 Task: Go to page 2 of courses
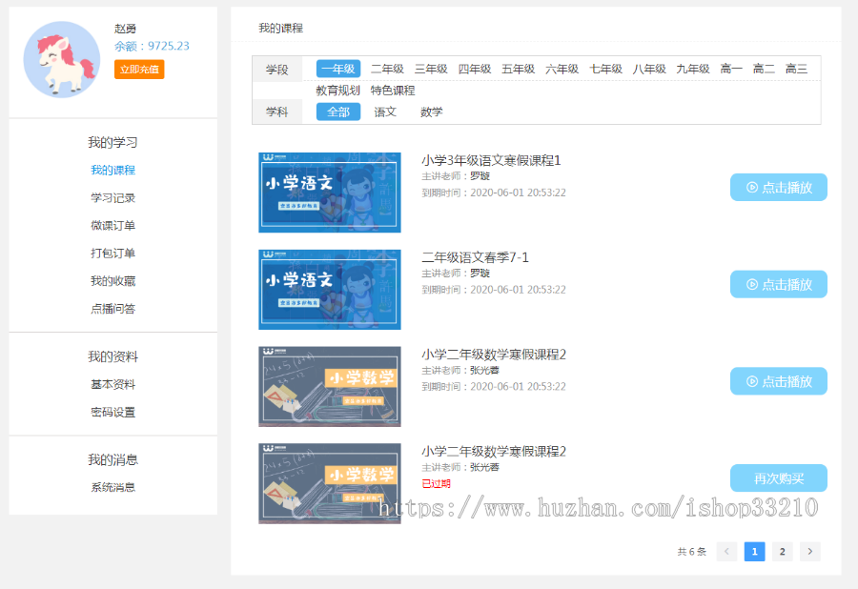[782, 551]
